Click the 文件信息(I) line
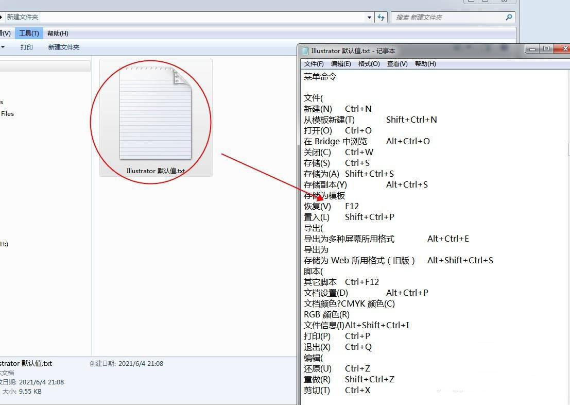Image resolution: width=570 pixels, height=405 pixels. [x=357, y=325]
